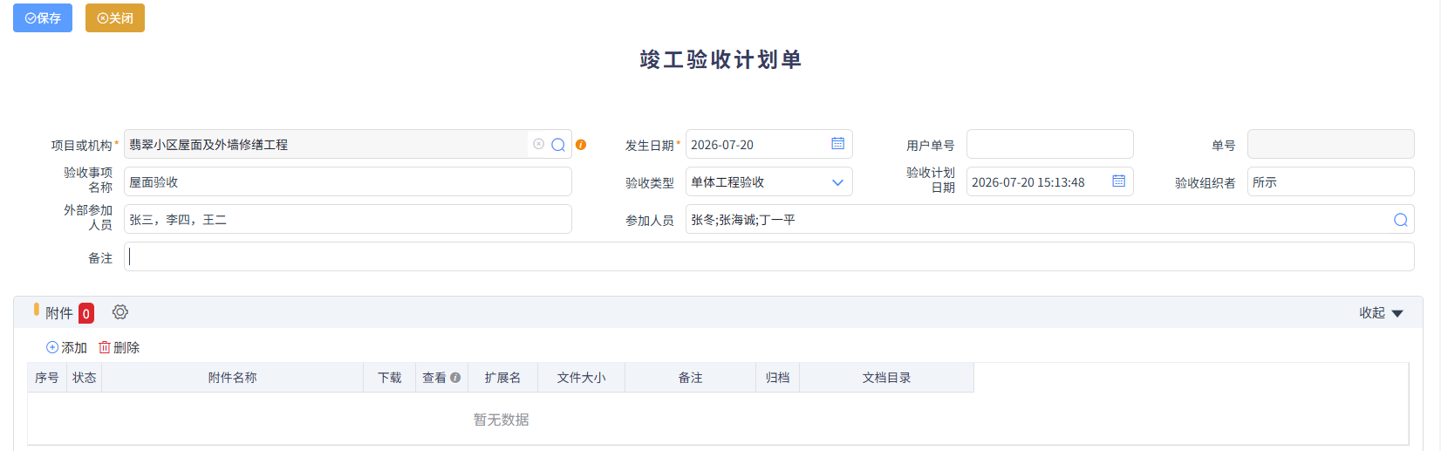Image resolution: width=1441 pixels, height=451 pixels.
Task: Open the calendar icon in 发生日期
Action: [837, 143]
